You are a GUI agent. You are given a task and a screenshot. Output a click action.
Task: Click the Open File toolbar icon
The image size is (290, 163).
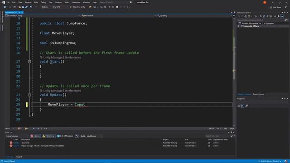click(x=19, y=7)
